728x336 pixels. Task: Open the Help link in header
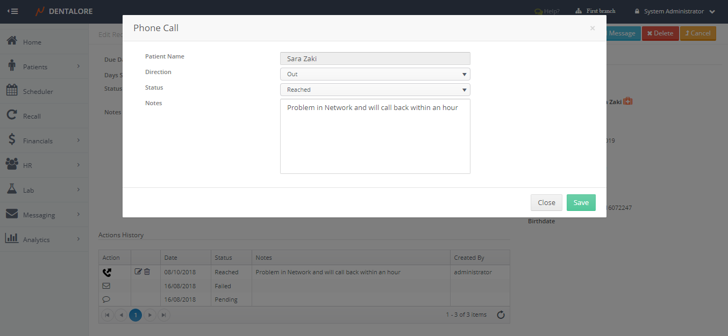pyautogui.click(x=547, y=11)
